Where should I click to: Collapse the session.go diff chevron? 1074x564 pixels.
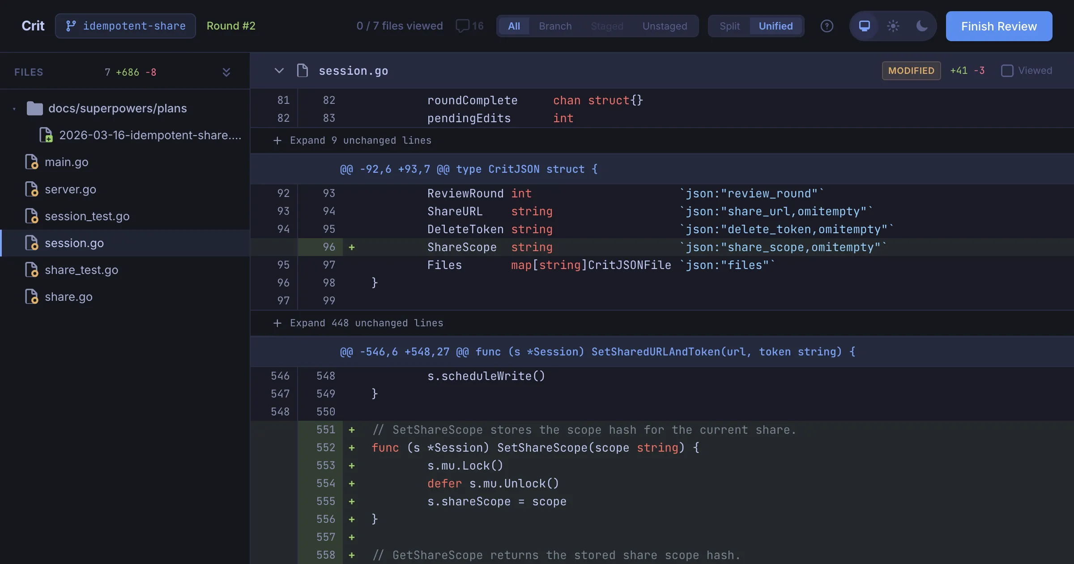(279, 71)
